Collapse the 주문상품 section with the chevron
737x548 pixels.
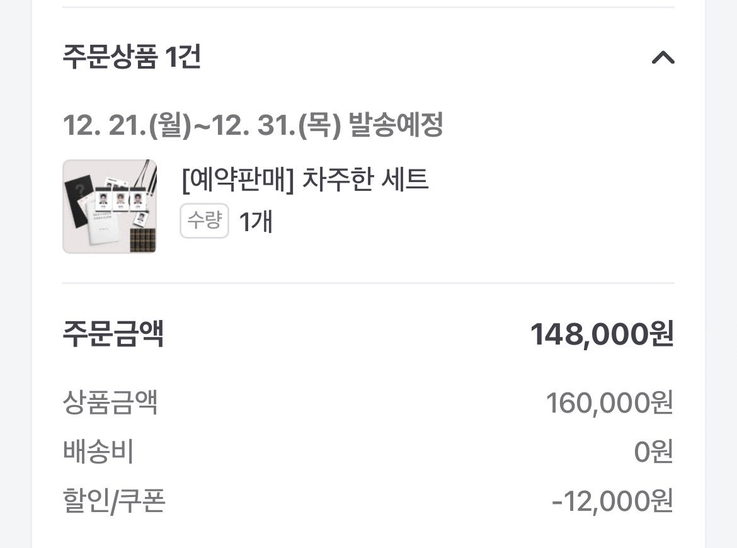point(663,58)
